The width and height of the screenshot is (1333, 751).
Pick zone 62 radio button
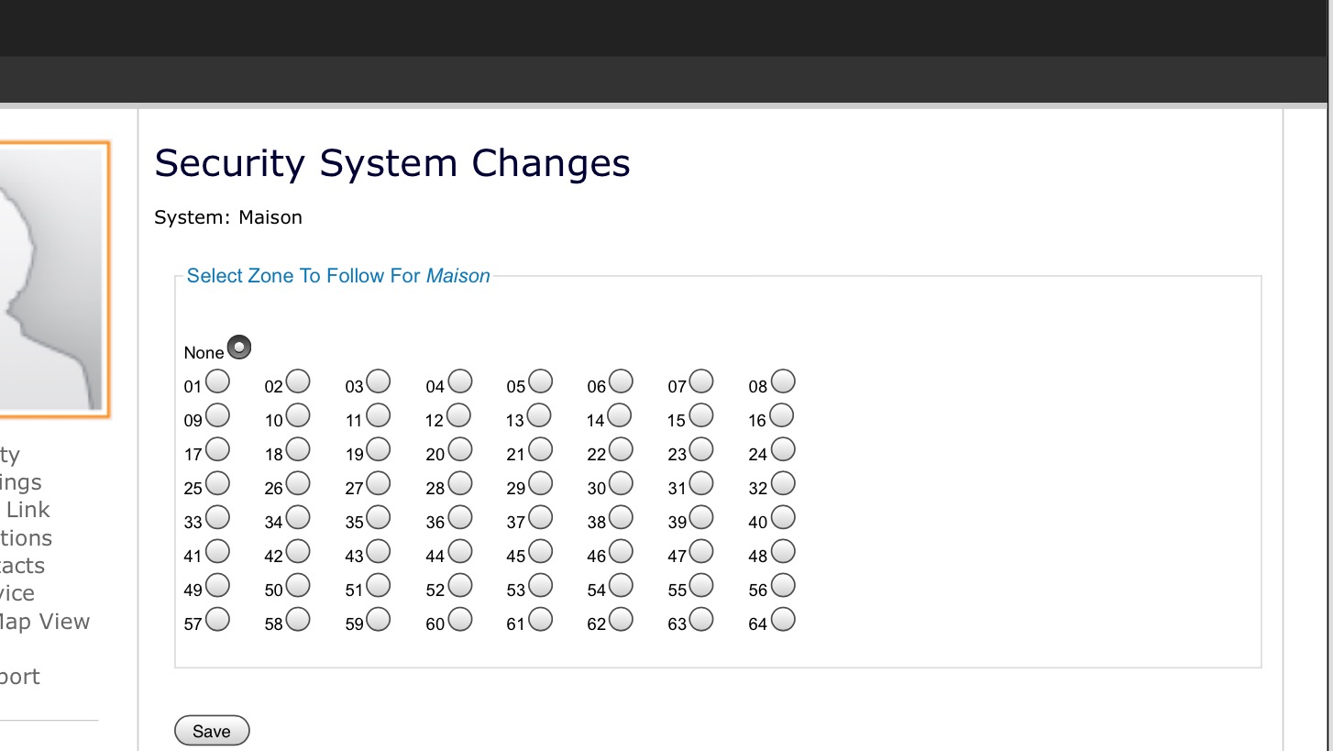point(621,620)
